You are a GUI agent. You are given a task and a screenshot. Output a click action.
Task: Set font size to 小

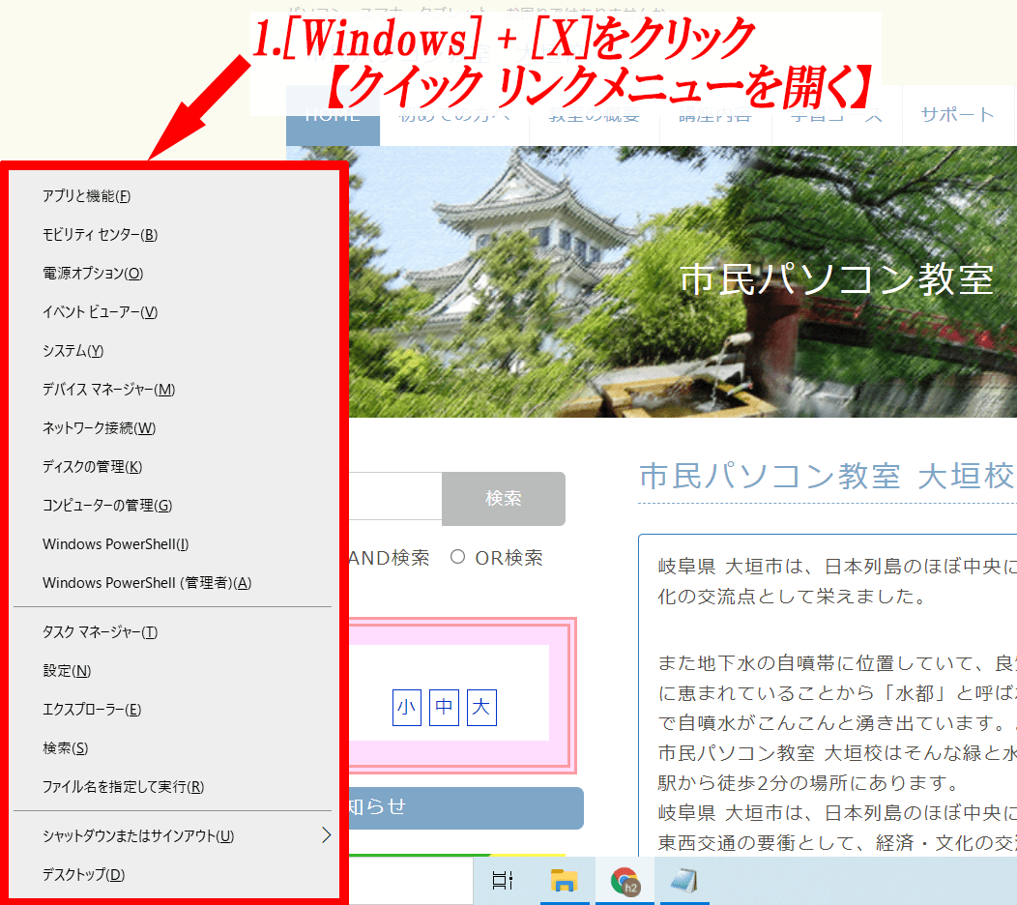pos(407,708)
